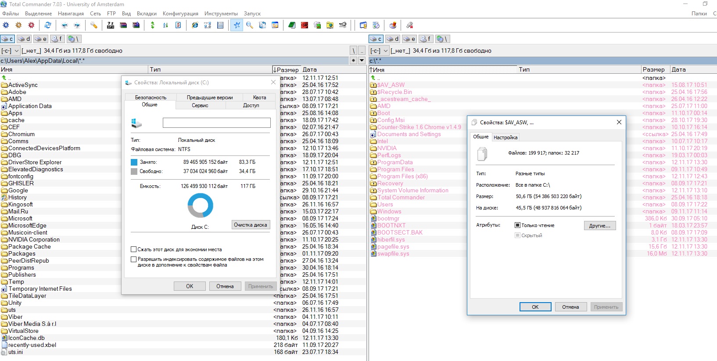Click the 7z SFX toolbar icon
This screenshot has height=361, width=717.
(x=111, y=25)
